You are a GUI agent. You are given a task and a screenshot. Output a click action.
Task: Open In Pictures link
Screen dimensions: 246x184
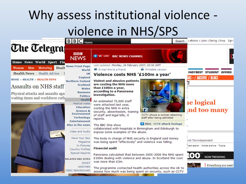pos(83,145)
